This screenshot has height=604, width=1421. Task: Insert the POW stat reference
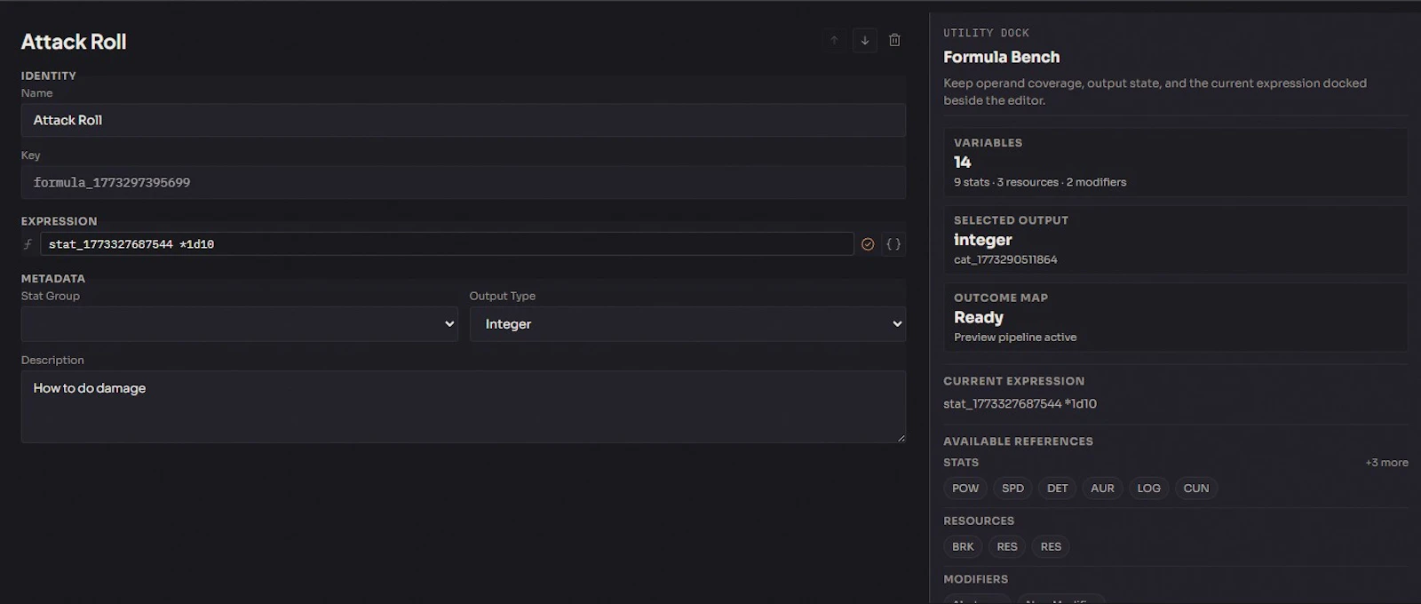pos(965,489)
